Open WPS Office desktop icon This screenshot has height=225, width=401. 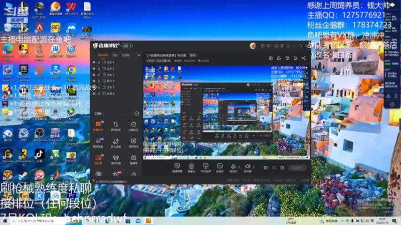pyautogui.click(x=71, y=9)
